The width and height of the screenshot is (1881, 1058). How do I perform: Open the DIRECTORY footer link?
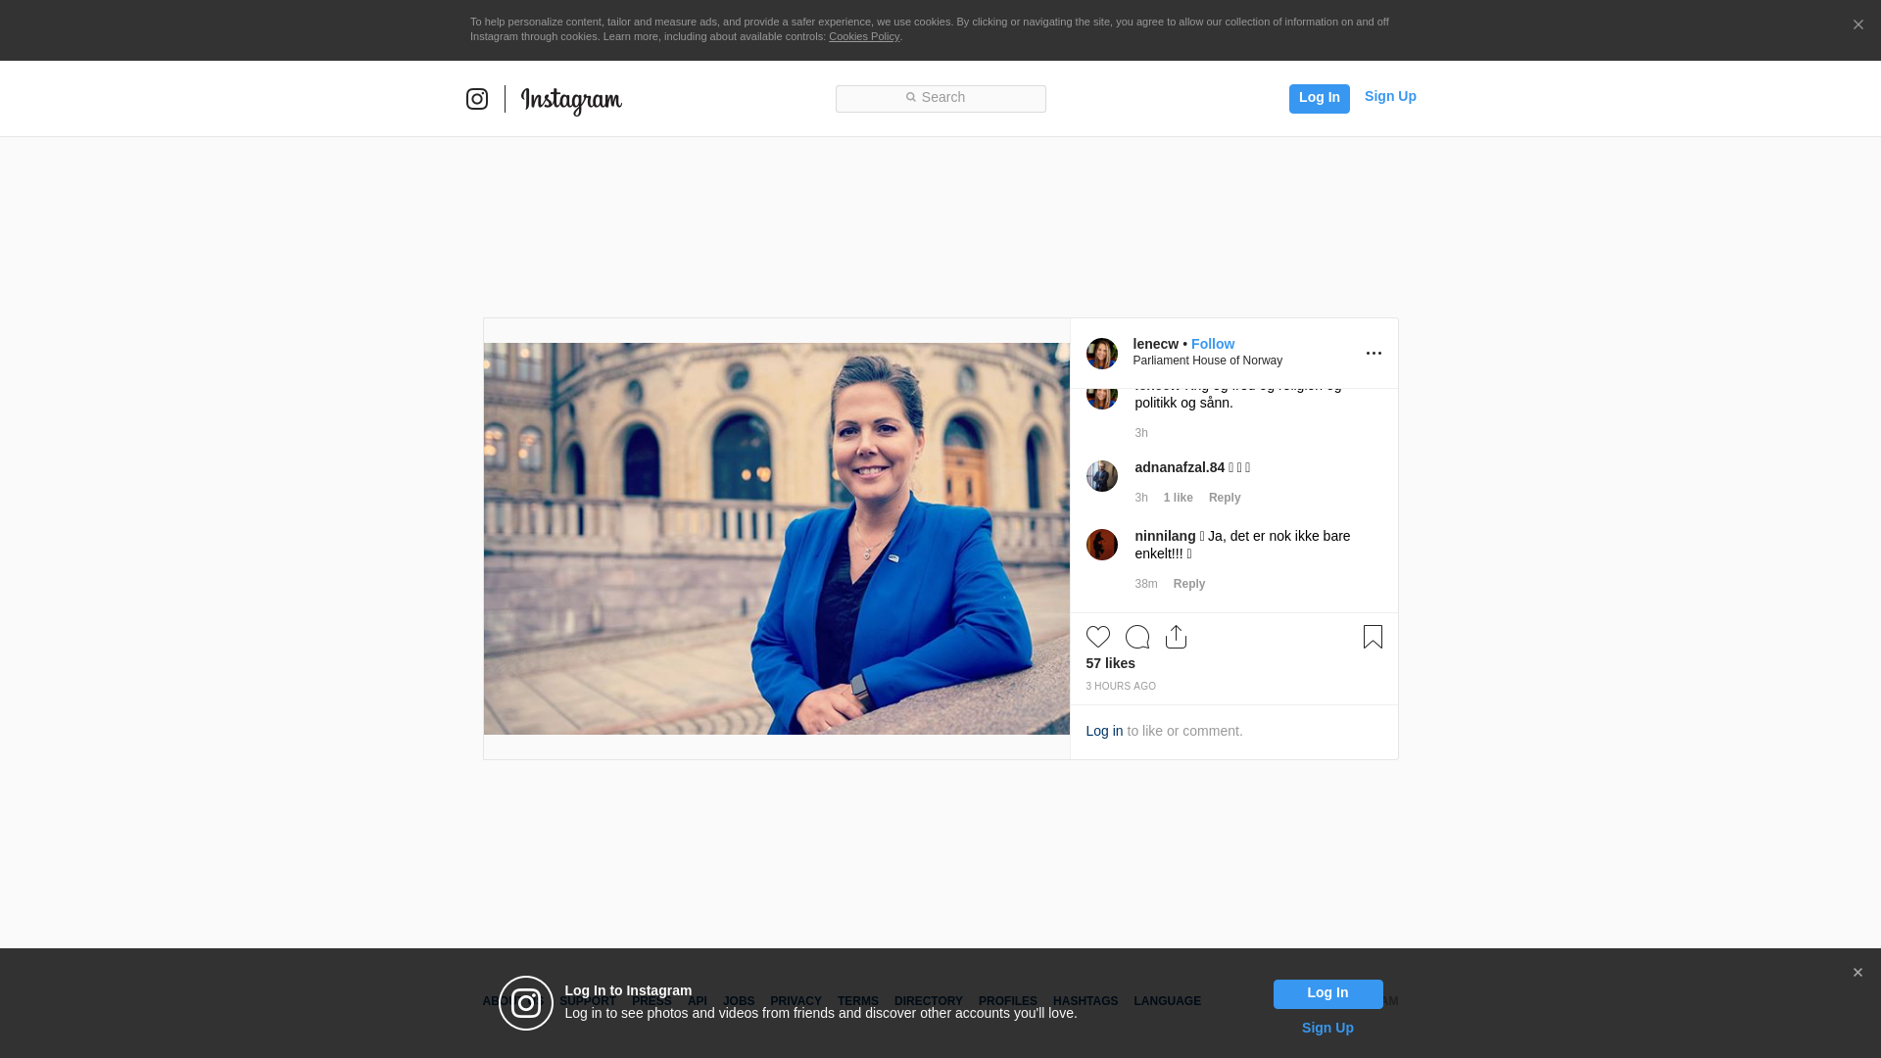click(928, 1001)
